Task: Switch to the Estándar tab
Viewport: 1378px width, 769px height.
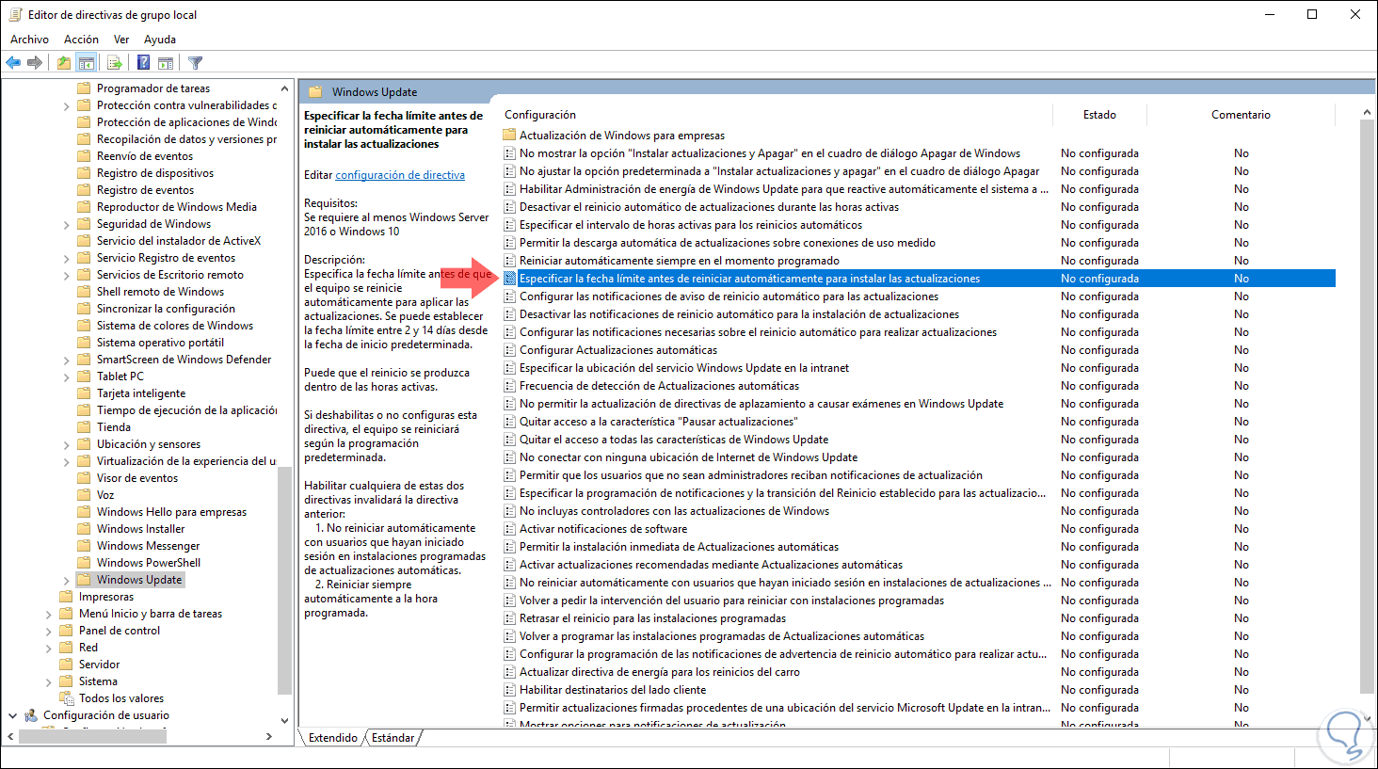Action: (393, 738)
